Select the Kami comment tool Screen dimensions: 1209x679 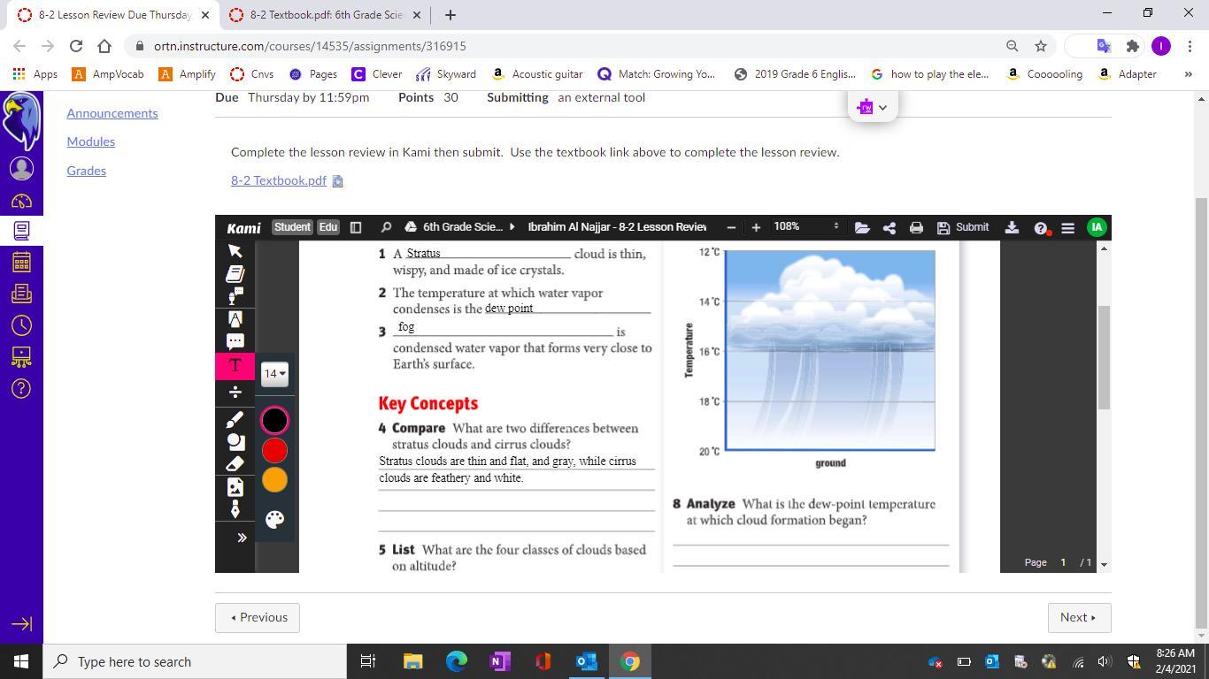235,341
